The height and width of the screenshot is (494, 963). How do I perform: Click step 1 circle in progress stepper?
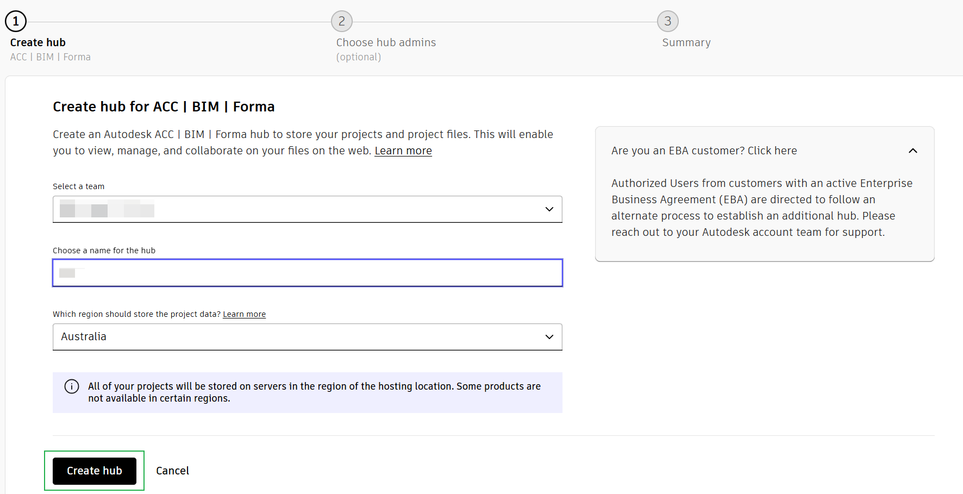pos(16,21)
